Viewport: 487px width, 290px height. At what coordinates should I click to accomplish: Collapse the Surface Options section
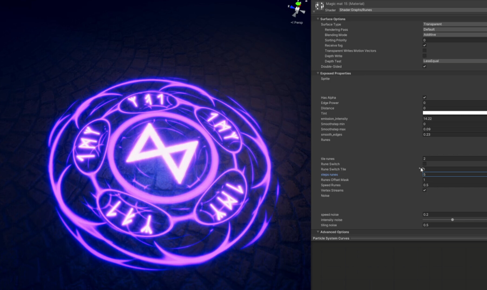pyautogui.click(x=318, y=19)
